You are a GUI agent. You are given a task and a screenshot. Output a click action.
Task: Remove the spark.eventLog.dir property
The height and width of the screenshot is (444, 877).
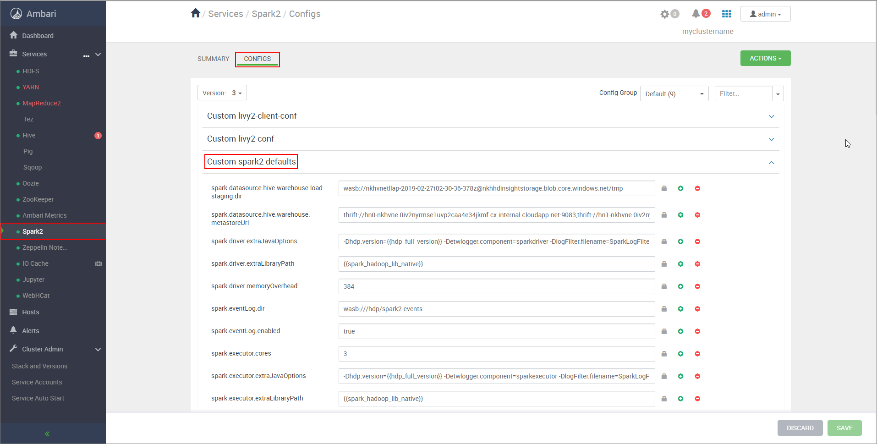point(697,308)
